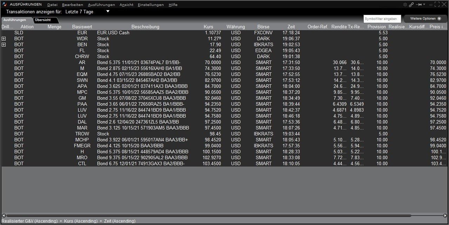Toggle the pin window icon

coord(418,5)
